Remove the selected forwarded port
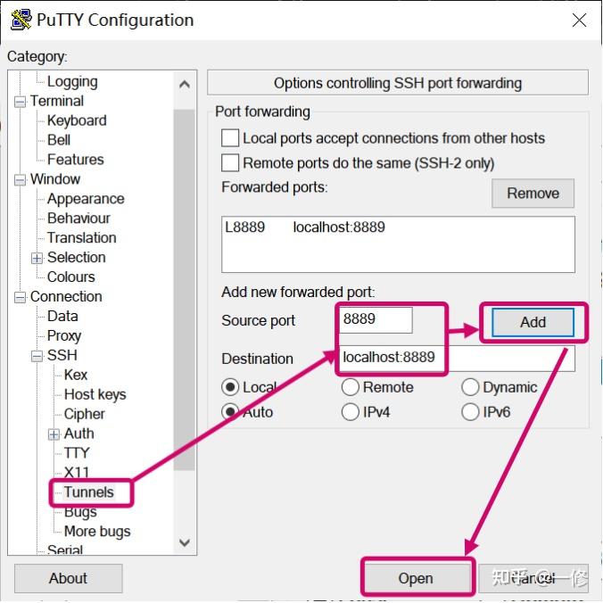This screenshot has width=603, height=603. (x=533, y=194)
